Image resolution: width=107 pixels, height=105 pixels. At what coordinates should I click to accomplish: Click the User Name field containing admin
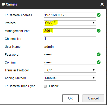click(70, 46)
